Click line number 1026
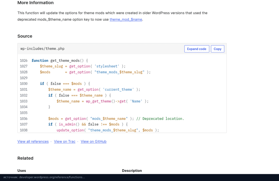The width and height of the screenshot is (279, 181). point(24,61)
